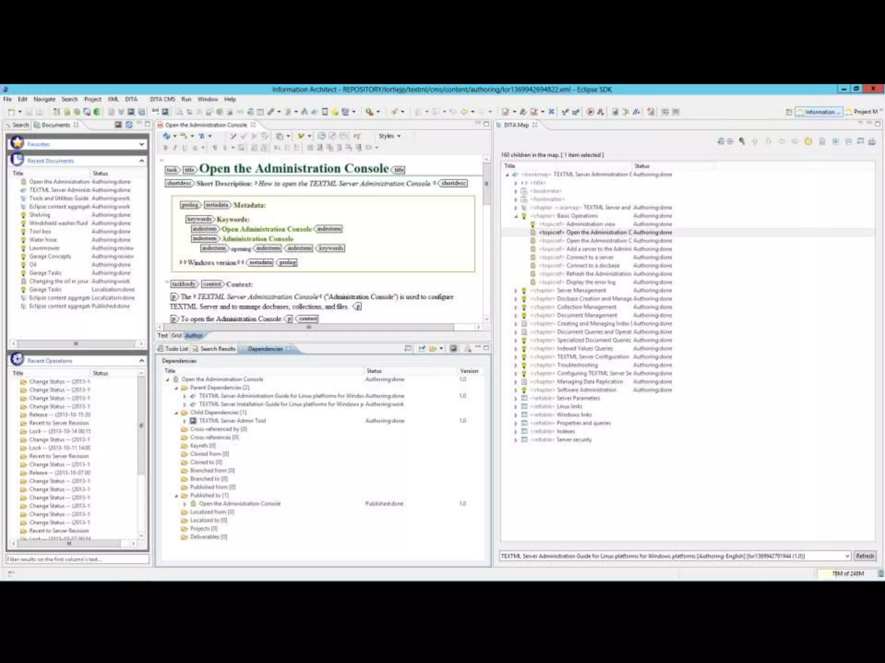Toggle Italic formatting in editor toolbar
This screenshot has height=663, width=885.
click(x=175, y=148)
